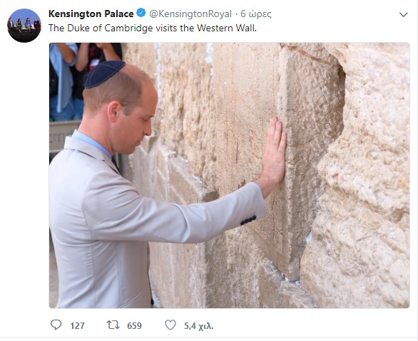This screenshot has height=341, width=418.
Task: Click the jacket sleeve buttons in the photo
Action: (248, 220)
